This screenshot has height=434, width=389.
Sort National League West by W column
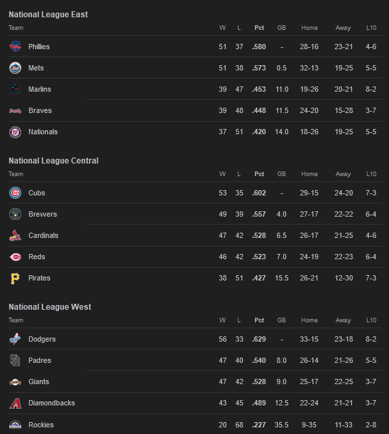point(223,320)
